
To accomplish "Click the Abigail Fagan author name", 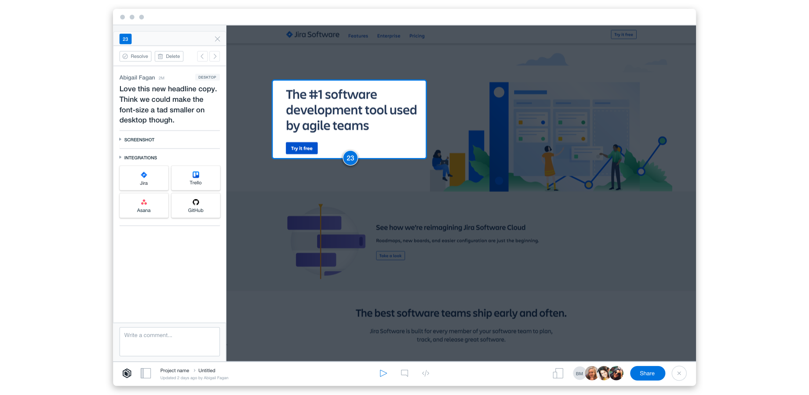I will 137,78.
